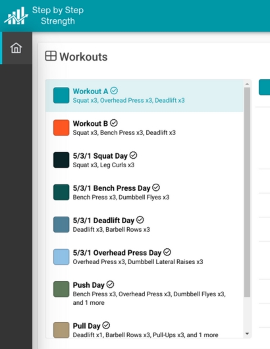Open the Home icon in sidebar
Screen dimensions: 270x349
[x=16, y=48]
